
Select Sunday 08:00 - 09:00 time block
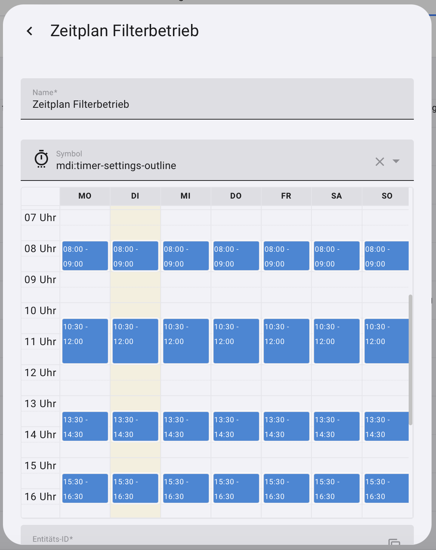[386, 256]
